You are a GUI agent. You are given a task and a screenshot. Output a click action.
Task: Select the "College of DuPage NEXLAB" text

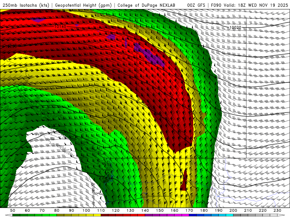tap(146, 5)
